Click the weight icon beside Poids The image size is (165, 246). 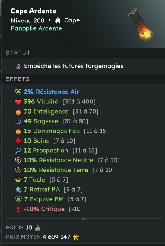(38, 228)
